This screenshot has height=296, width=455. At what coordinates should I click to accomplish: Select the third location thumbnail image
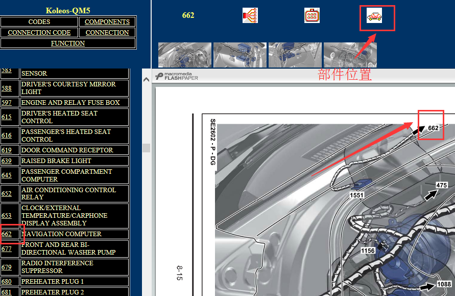pyautogui.click(x=295, y=55)
